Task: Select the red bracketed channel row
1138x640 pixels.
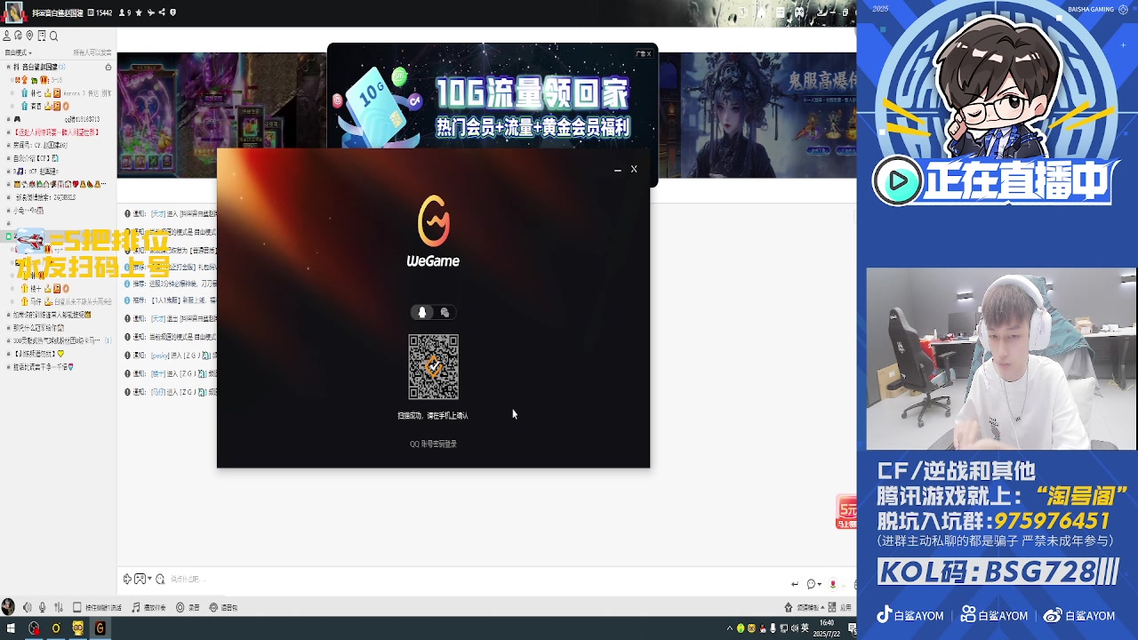Action: [55, 132]
